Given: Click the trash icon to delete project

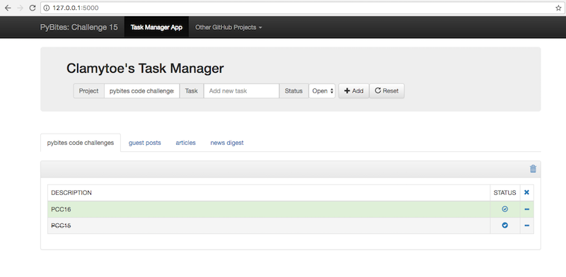Looking at the screenshot, I should (533, 169).
